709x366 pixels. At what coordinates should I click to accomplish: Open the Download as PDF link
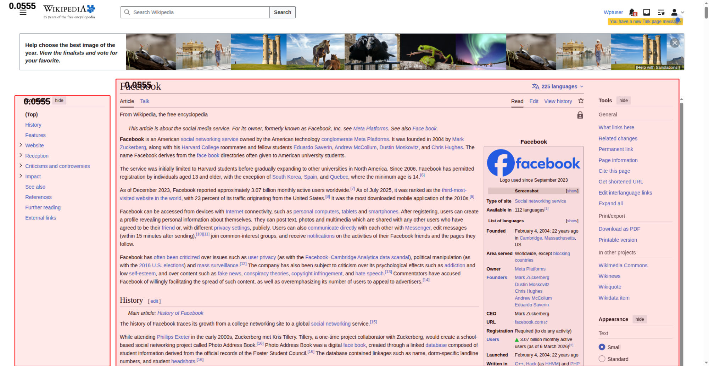(619, 229)
